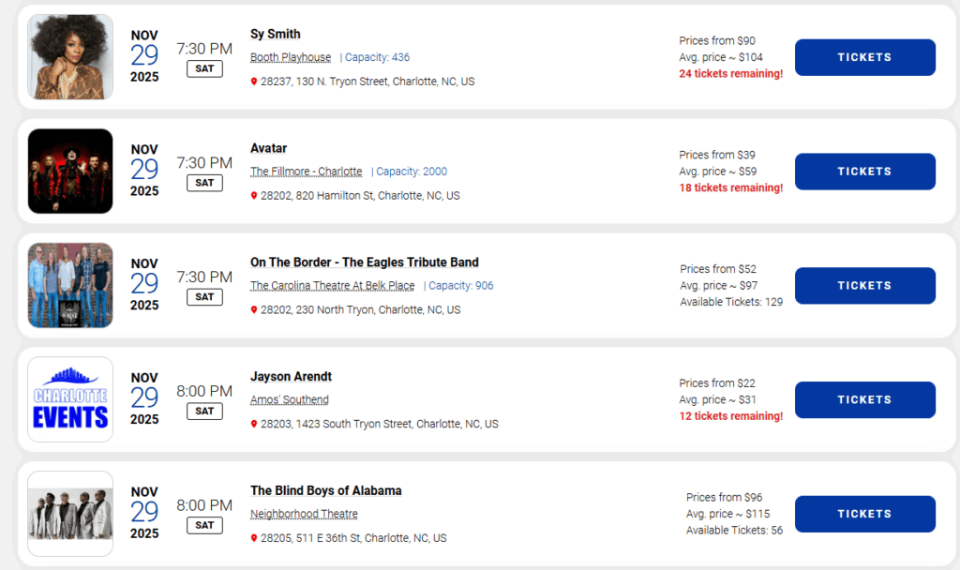Image resolution: width=960 pixels, height=570 pixels.
Task: Click the Charlotte Events logo image
Action: 70,399
